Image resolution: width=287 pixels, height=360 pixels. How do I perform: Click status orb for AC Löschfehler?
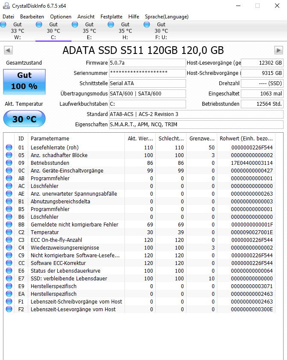[x=9, y=186]
